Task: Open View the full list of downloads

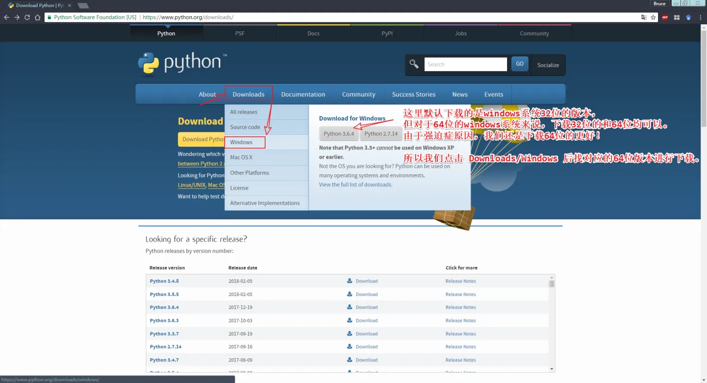Action: [x=356, y=185]
